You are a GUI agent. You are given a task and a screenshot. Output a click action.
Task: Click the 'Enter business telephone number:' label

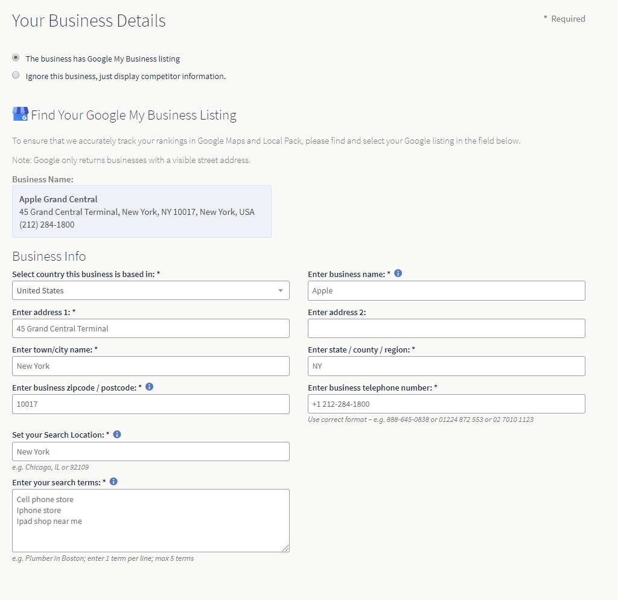pyautogui.click(x=372, y=388)
